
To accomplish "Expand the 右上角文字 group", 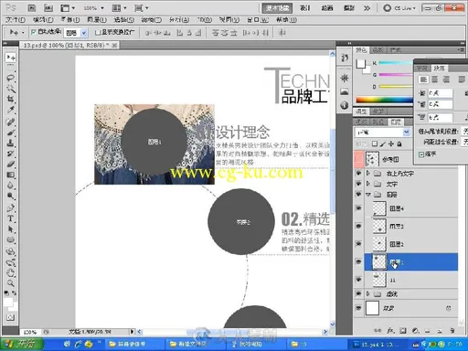I will [x=368, y=173].
